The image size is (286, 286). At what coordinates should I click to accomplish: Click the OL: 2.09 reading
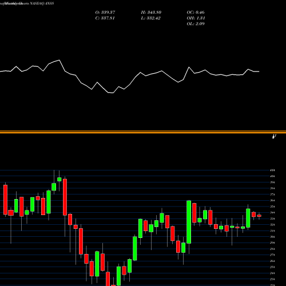196,24
